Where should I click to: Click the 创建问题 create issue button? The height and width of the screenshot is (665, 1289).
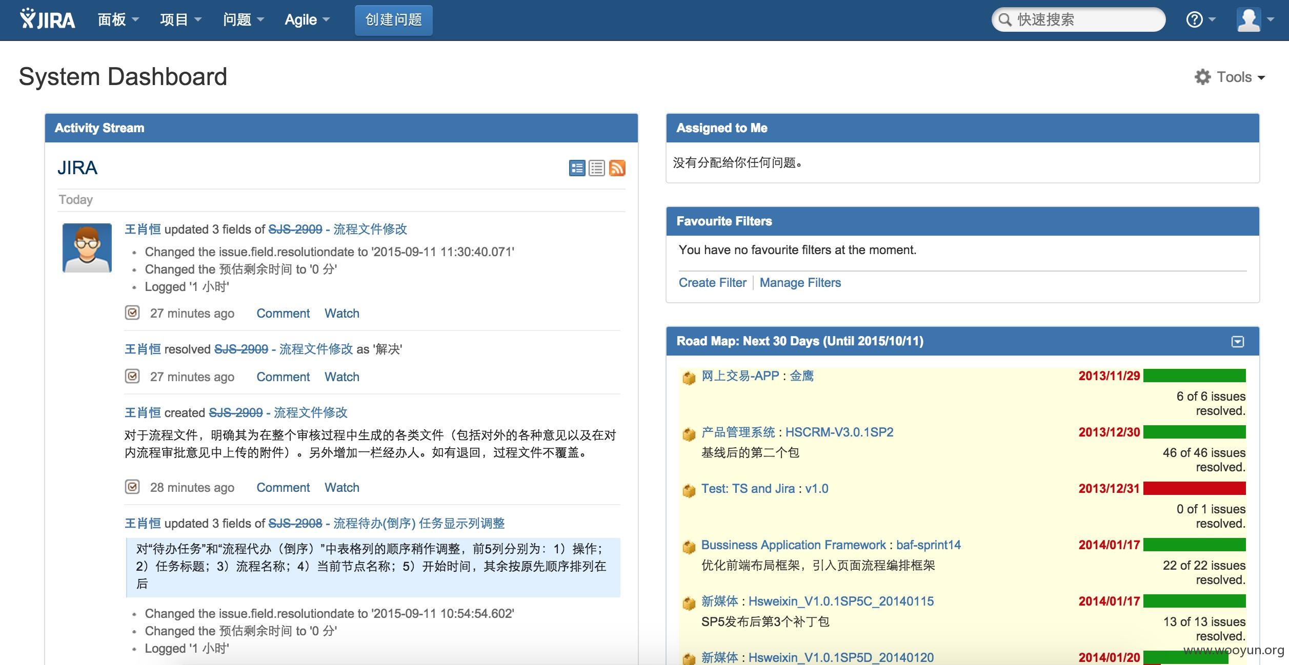[x=393, y=20]
